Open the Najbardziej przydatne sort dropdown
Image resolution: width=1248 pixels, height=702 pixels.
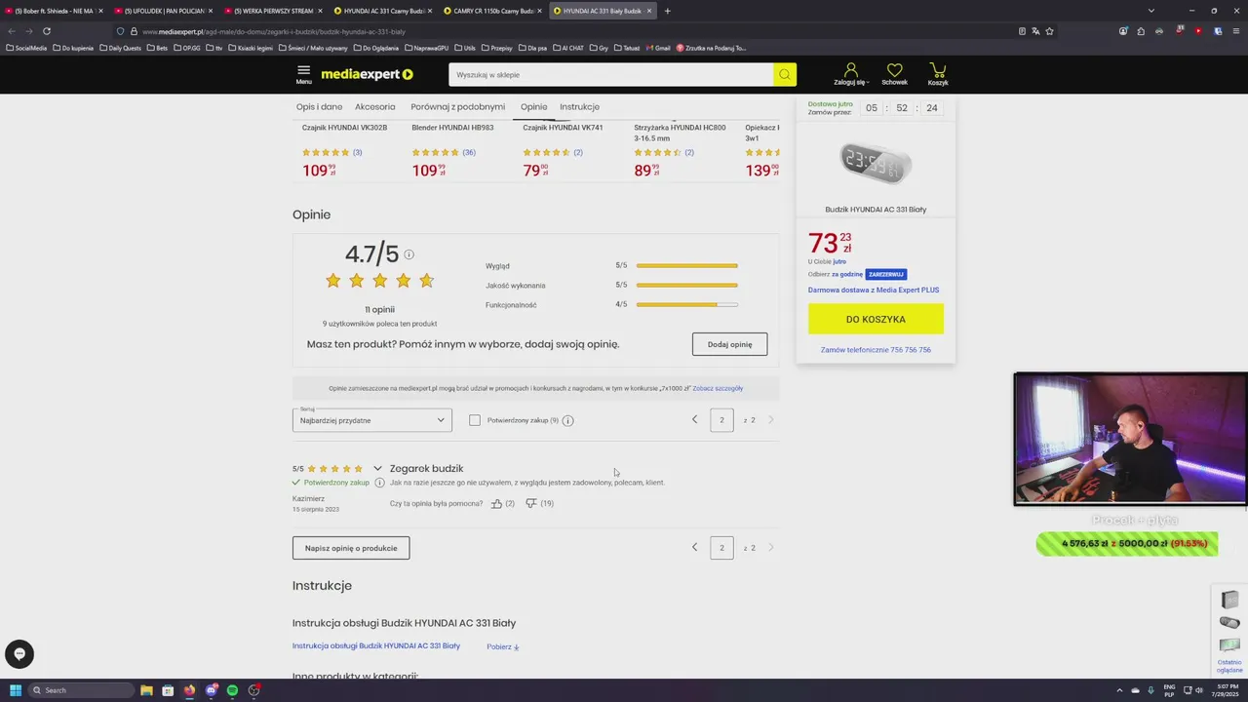(x=371, y=420)
